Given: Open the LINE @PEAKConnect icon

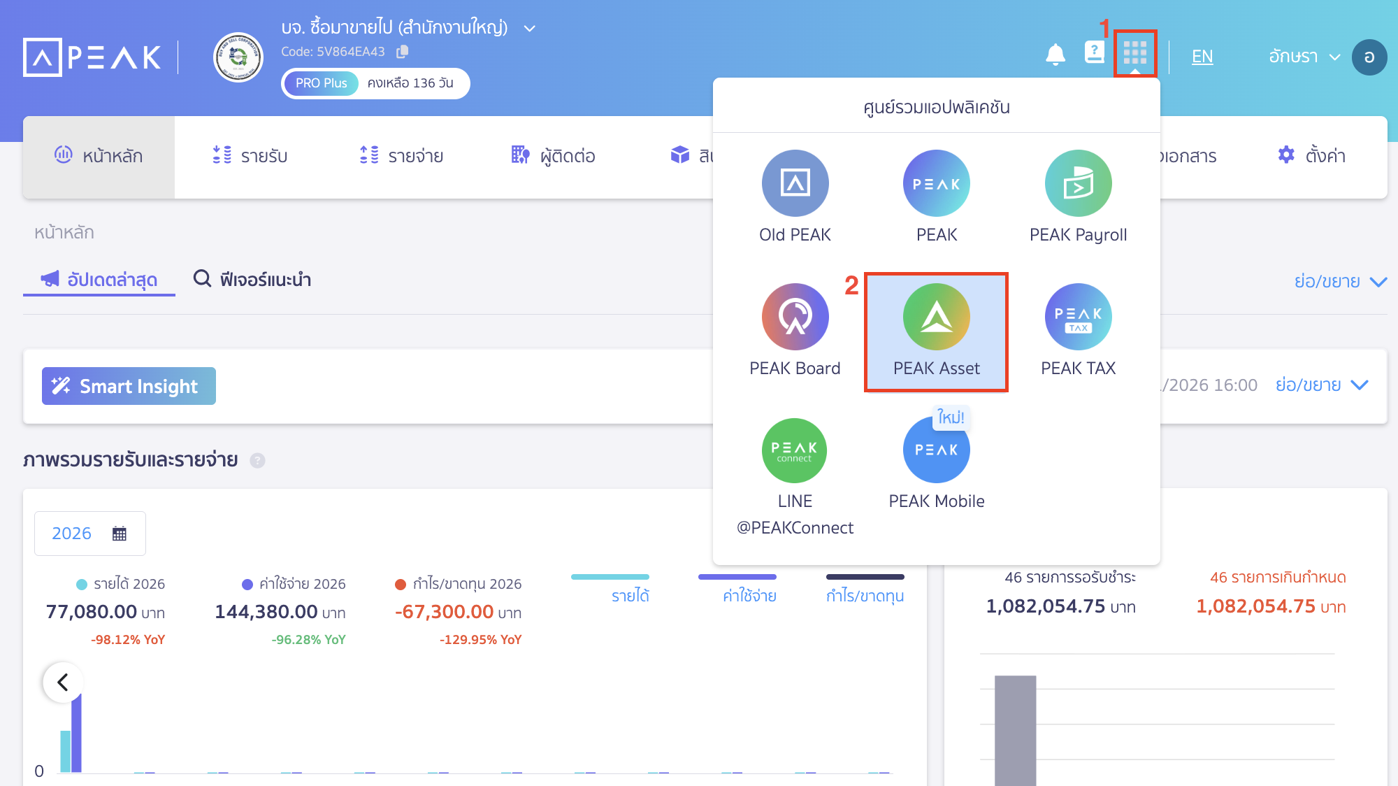Looking at the screenshot, I should click(x=794, y=450).
